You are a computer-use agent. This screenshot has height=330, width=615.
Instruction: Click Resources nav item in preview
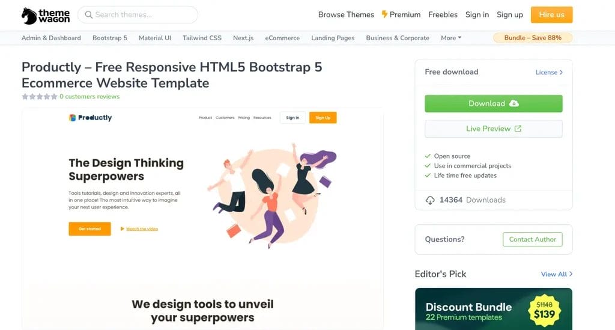coord(262,118)
